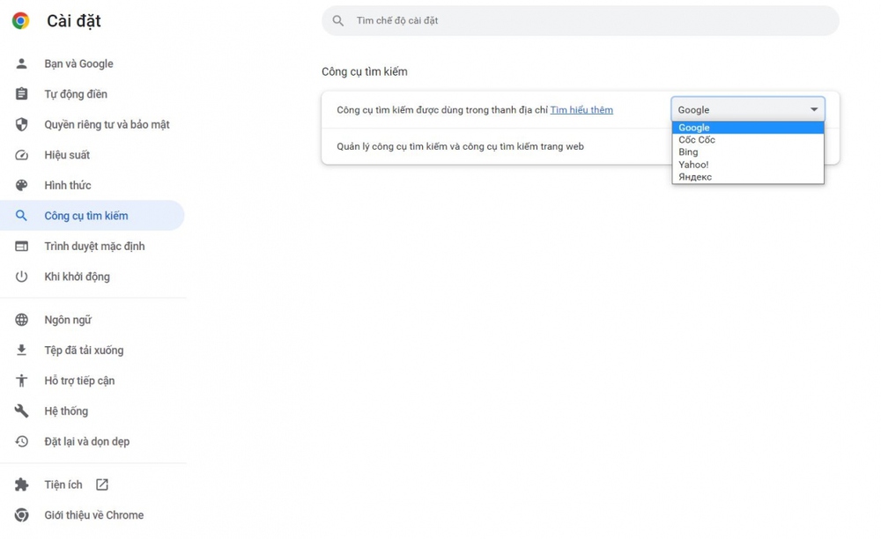Select Công cụ tìm kiếm menu item
The height and width of the screenshot is (539, 881).
(x=93, y=216)
